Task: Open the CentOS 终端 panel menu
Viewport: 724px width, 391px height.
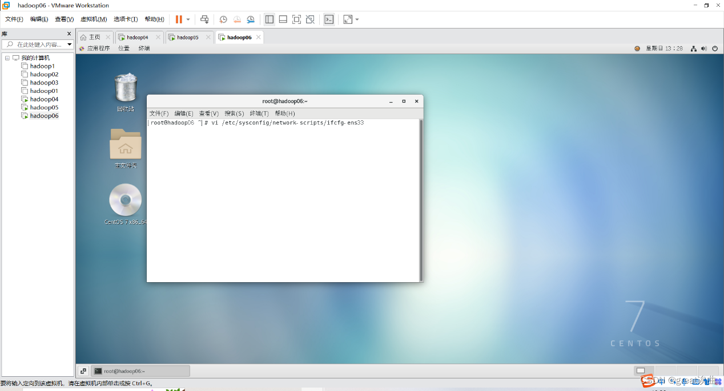Action: tap(144, 48)
